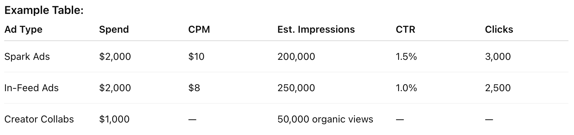Select the 2,500 clicks cell
This screenshot has width=574, height=135.
pos(498,88)
